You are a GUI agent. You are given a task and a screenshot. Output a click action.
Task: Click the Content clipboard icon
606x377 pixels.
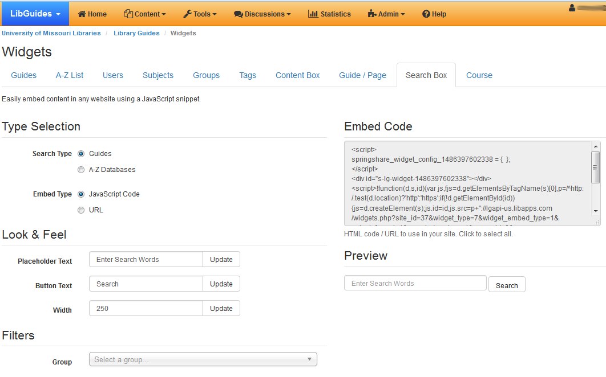(128, 14)
